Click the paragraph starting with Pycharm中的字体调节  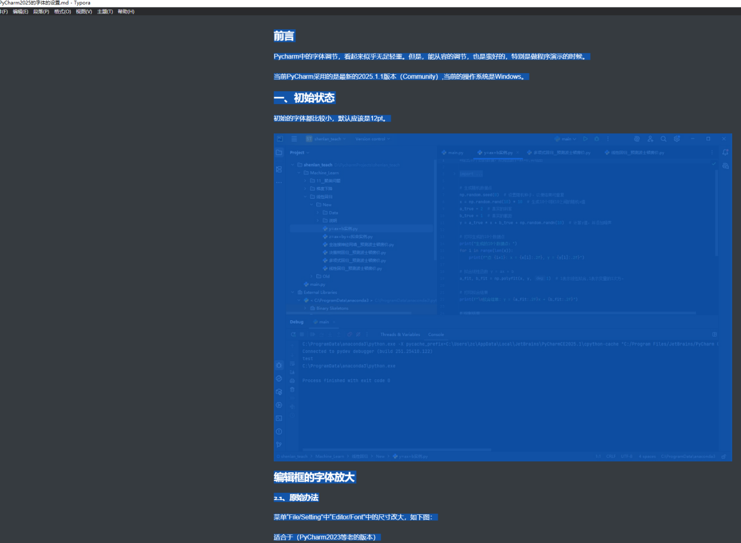point(432,57)
